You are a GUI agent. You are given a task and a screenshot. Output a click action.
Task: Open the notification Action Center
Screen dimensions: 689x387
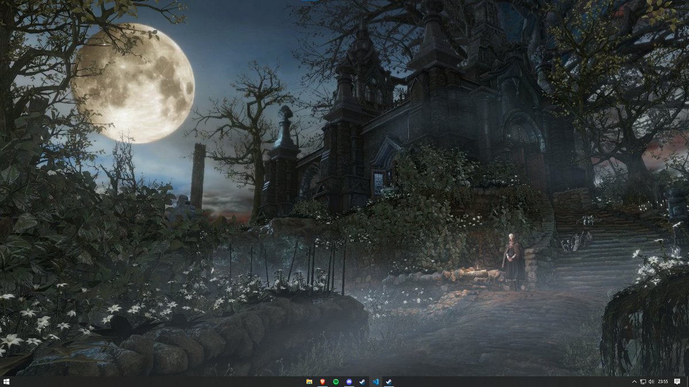click(678, 381)
